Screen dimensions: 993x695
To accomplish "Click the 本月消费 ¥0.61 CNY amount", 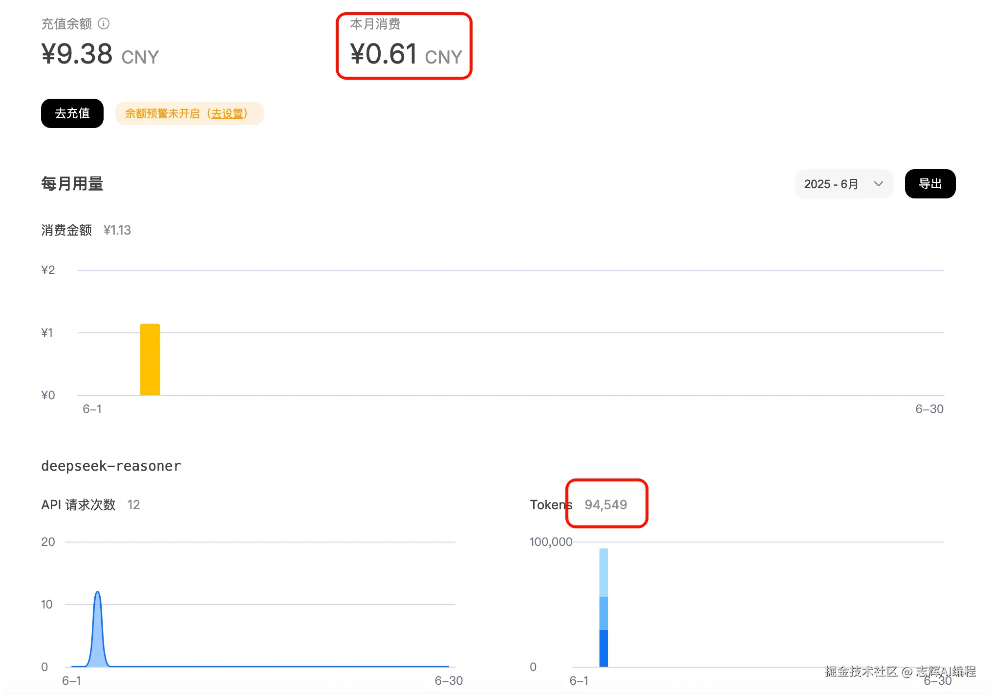I will click(x=406, y=54).
